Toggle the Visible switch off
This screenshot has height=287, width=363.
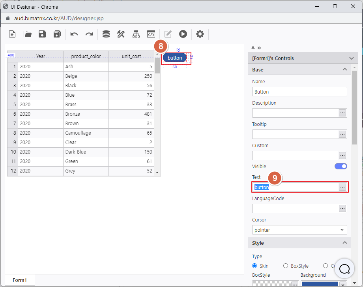(341, 166)
